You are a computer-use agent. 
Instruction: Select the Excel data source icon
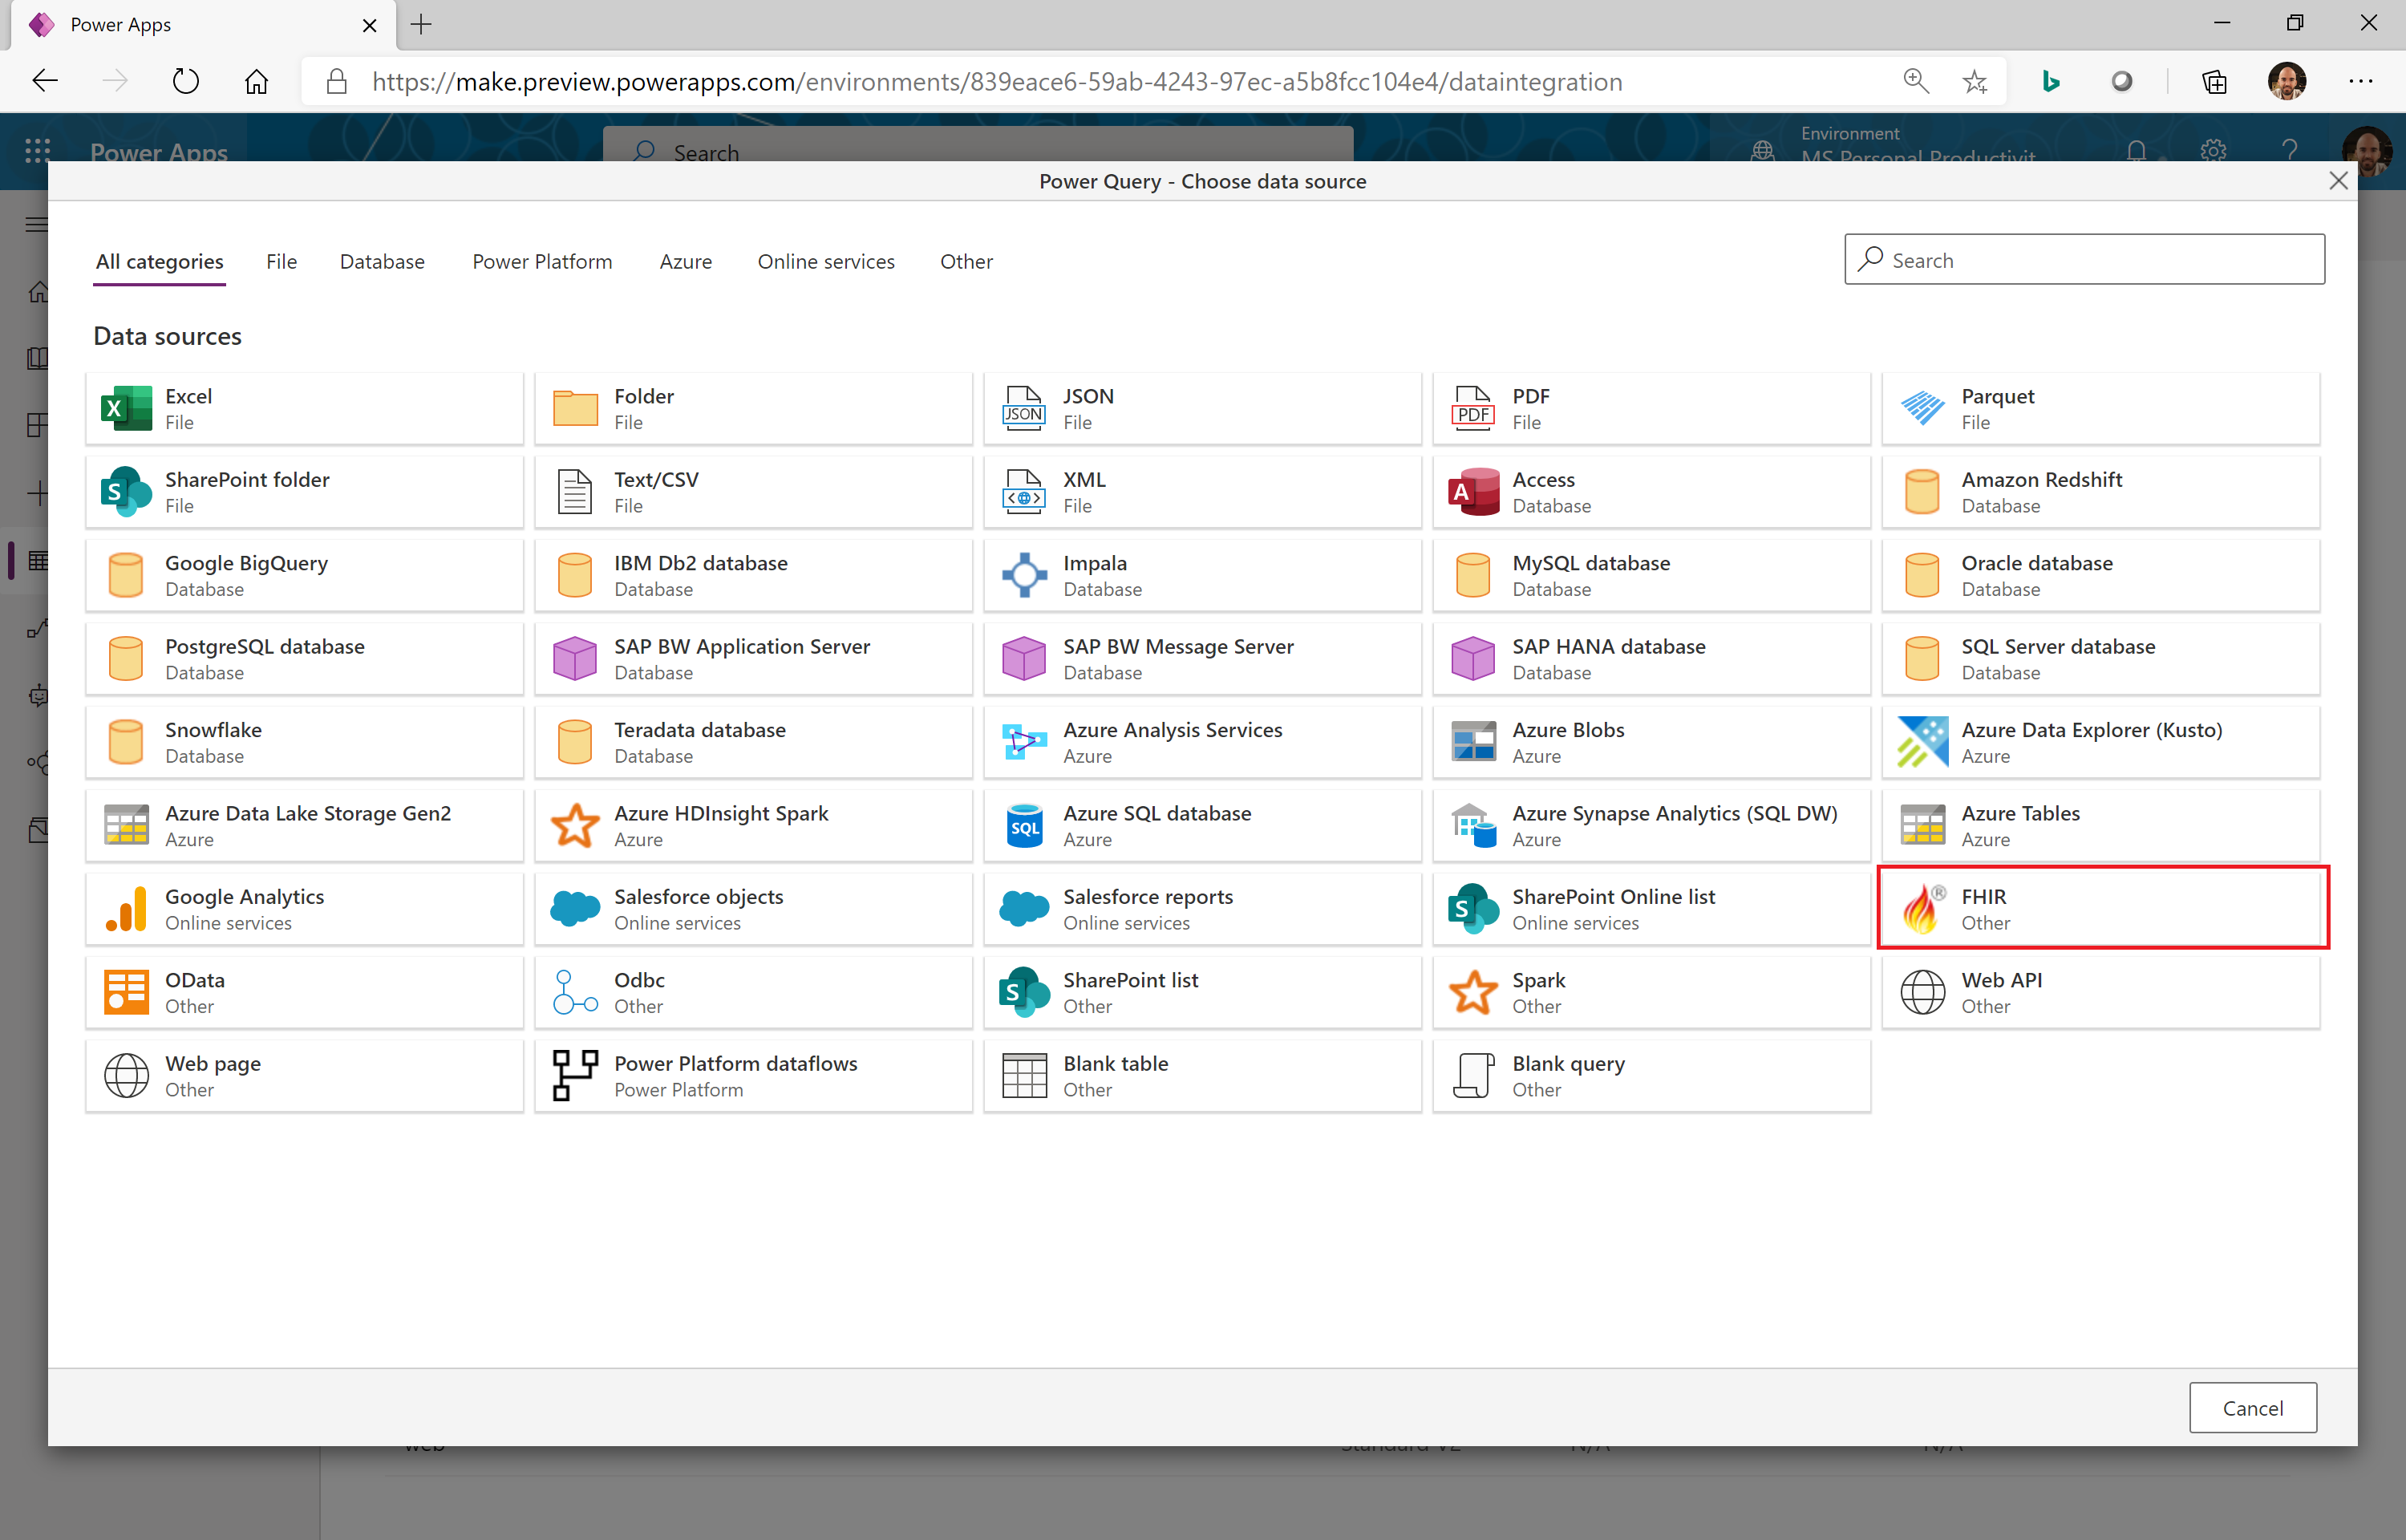pyautogui.click(x=126, y=408)
